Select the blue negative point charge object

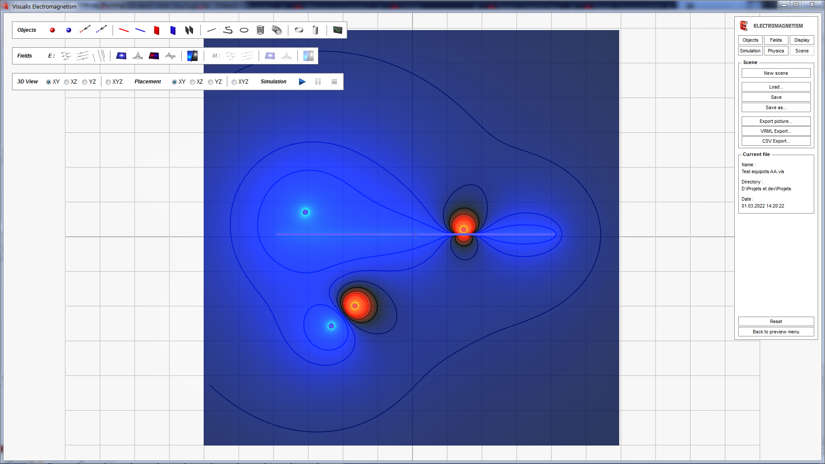point(69,30)
